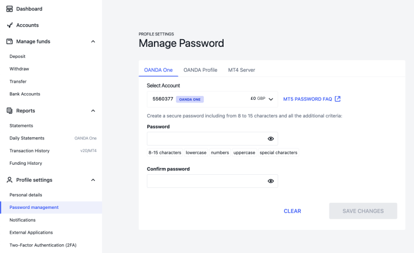Open Notifications settings
414x253 pixels.
click(x=23, y=220)
